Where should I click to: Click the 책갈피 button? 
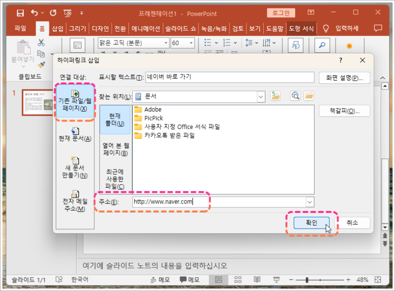pos(344,111)
